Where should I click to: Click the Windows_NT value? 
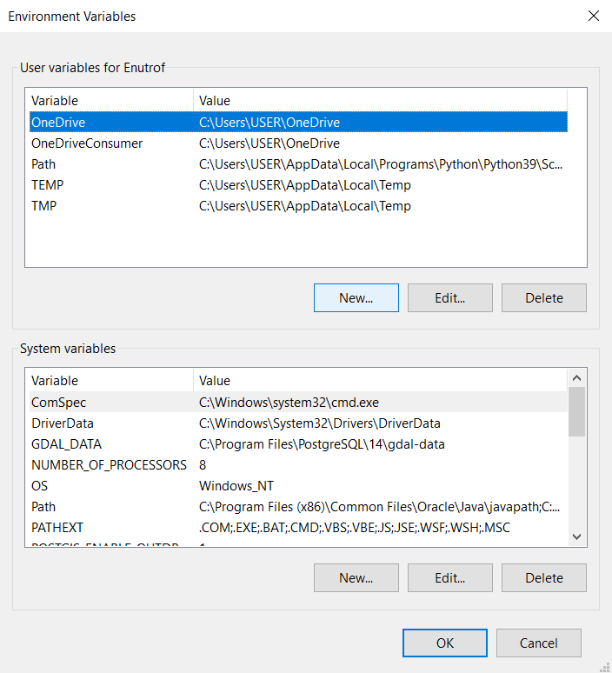tap(236, 486)
